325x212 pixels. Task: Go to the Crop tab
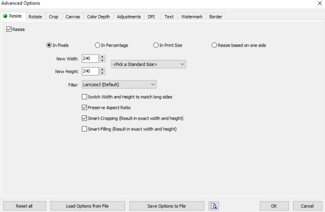[x=53, y=17]
